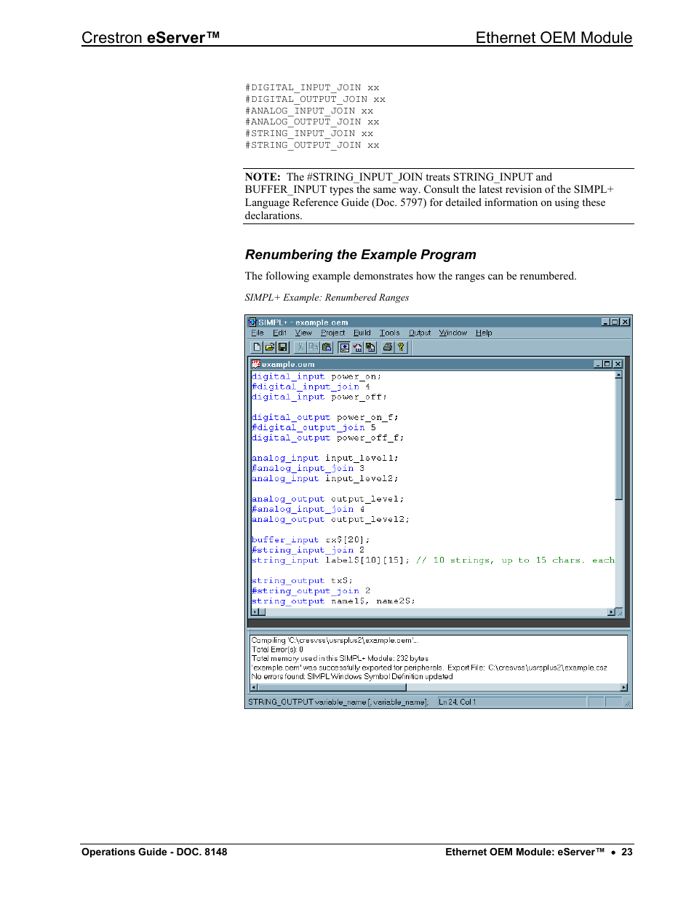Click the output pane horizontal scrollbar thumb
Image resolution: width=694 pixels, height=899 pixels.
(x=332, y=687)
